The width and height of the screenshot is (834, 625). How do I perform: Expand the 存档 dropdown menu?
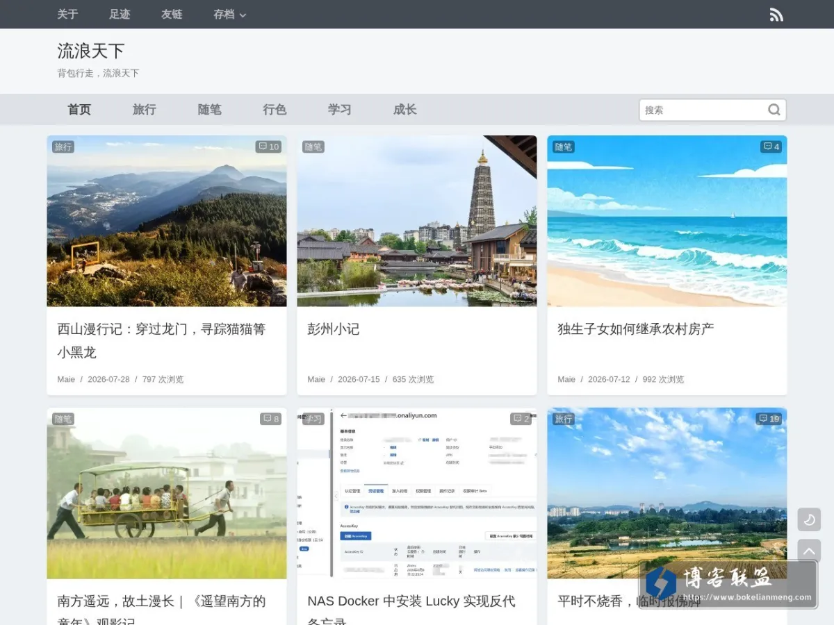tap(230, 14)
